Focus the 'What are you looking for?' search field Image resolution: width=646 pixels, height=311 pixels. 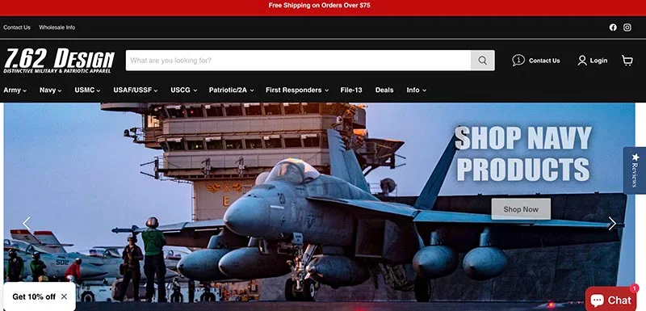coord(298,61)
